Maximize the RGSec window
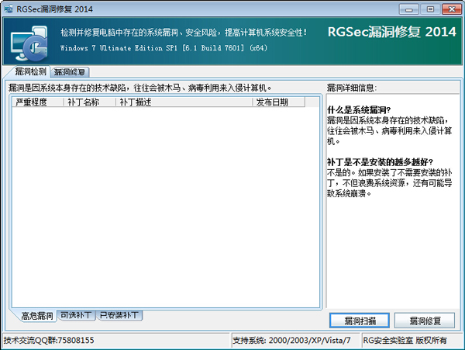The height and width of the screenshot is (350, 465). (430, 9)
